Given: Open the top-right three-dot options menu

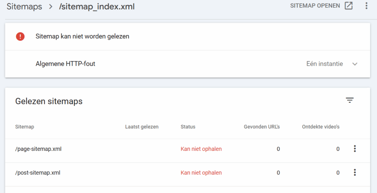Looking at the screenshot, I should pyautogui.click(x=366, y=6).
